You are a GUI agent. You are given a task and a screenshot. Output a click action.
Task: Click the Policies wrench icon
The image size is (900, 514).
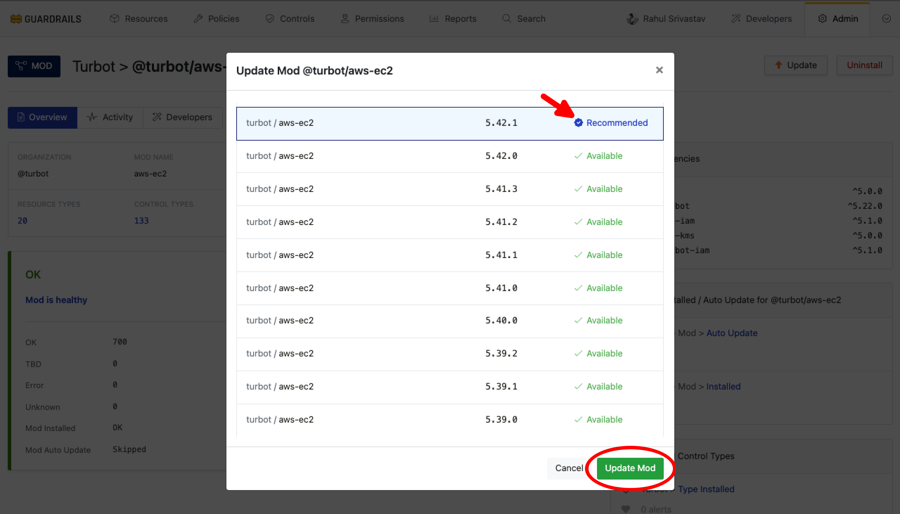pyautogui.click(x=198, y=19)
